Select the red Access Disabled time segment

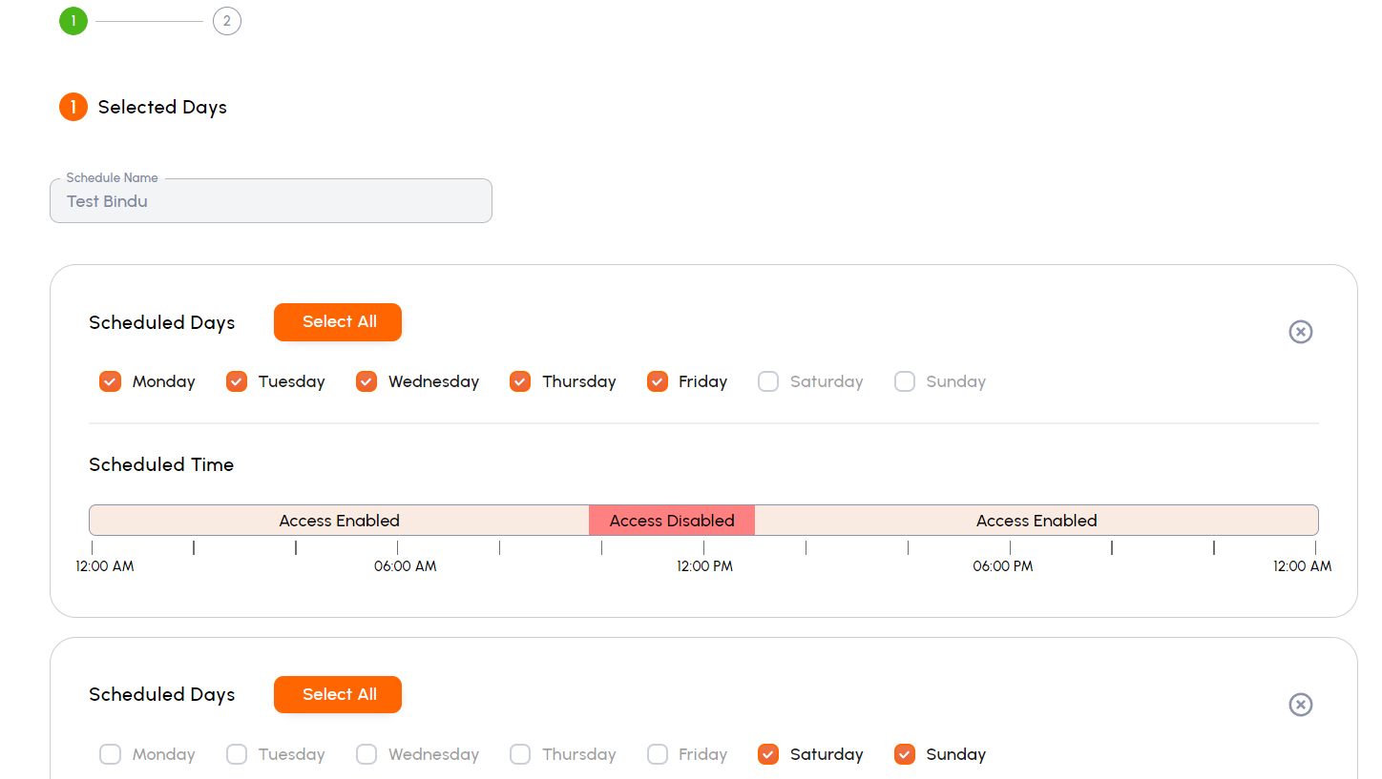(x=672, y=521)
